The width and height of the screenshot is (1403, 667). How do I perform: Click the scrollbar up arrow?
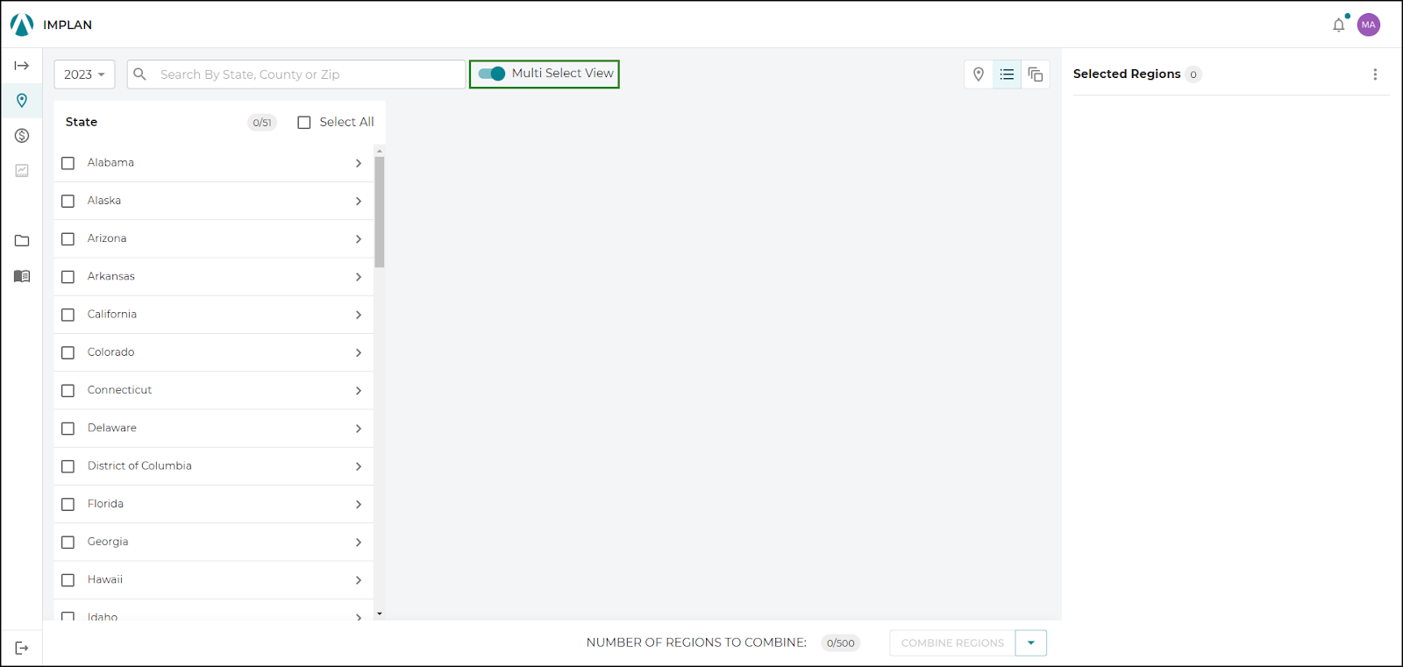point(380,151)
